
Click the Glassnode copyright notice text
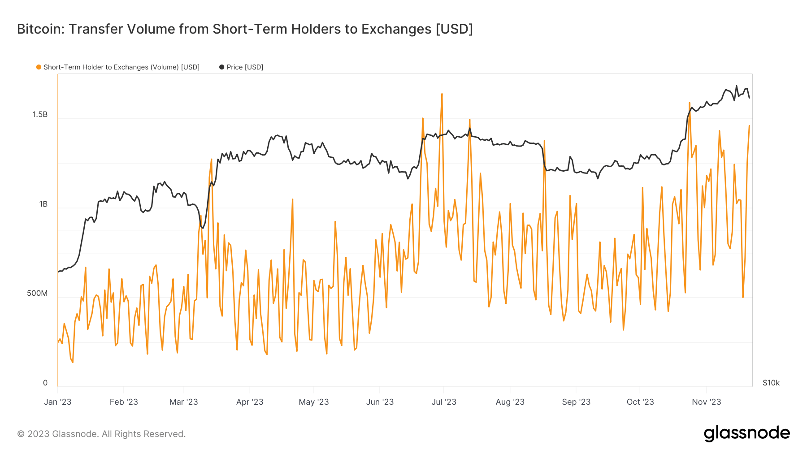point(101,434)
